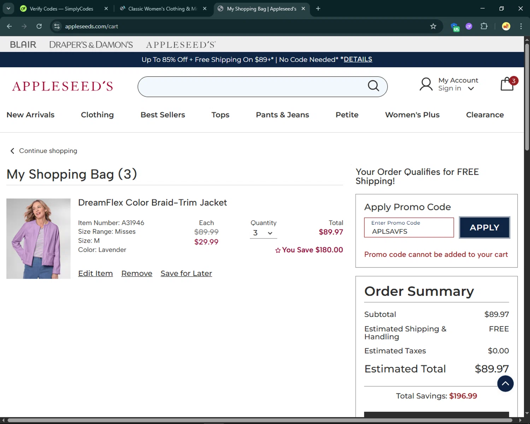The width and height of the screenshot is (530, 424).
Task: Open DreamFlex Color Braid-Trim Jacket title
Action: coord(152,202)
